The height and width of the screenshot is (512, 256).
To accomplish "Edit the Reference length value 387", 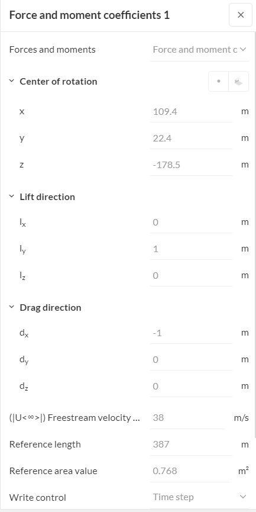I will click(x=191, y=445).
